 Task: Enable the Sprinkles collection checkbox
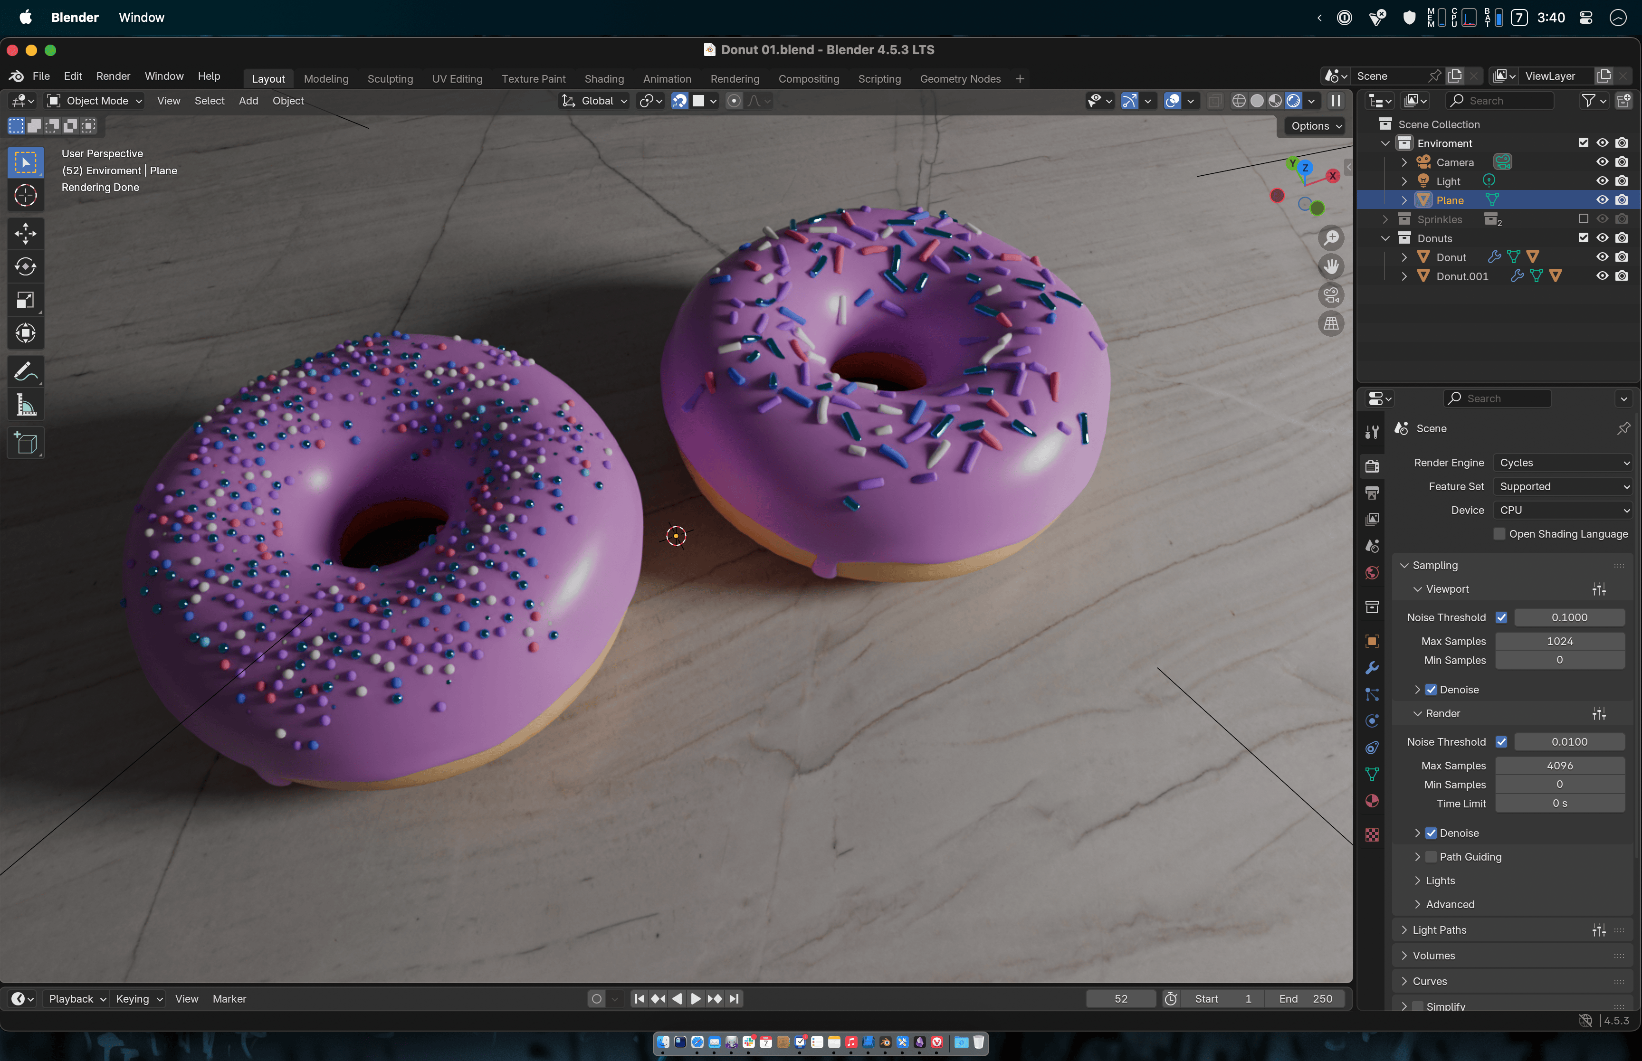(x=1583, y=219)
